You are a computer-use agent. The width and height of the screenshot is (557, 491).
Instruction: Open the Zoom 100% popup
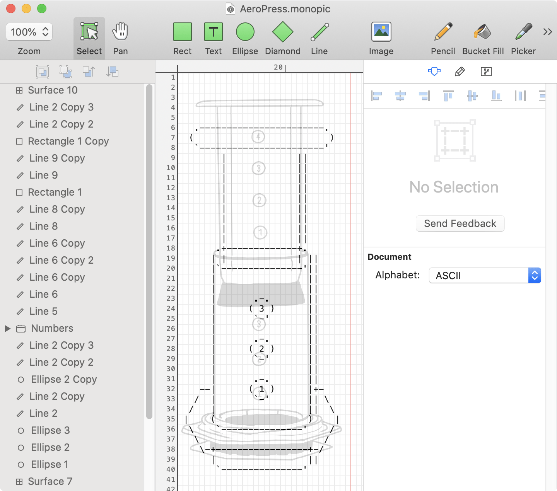29,32
